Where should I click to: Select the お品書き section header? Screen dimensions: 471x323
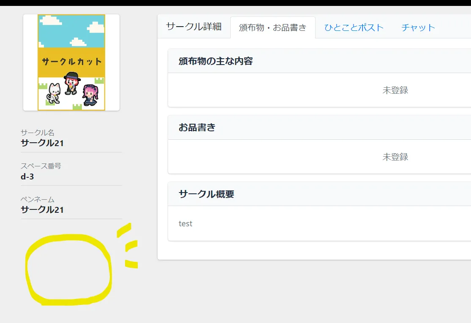pos(197,128)
